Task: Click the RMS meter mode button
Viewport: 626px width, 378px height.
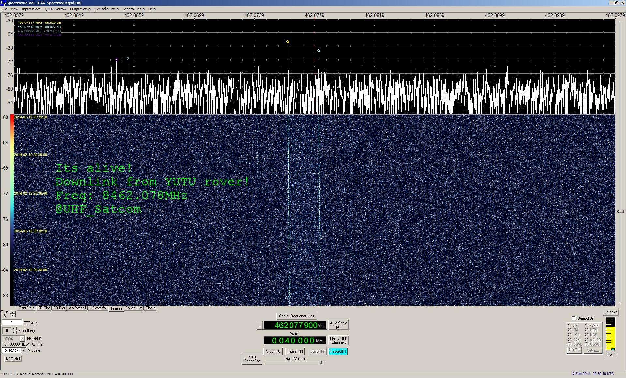Action: coord(610,355)
